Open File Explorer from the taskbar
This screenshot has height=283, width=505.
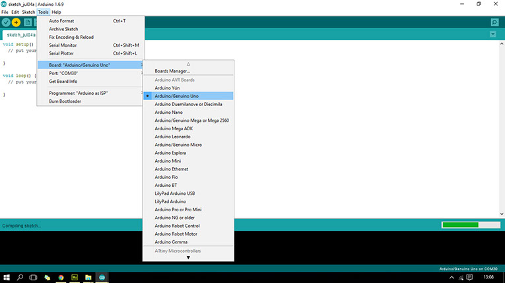88,277
